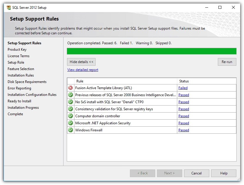The width and height of the screenshot is (244, 185).
Task: Select Disk Space Requirements step in sidebar
Action: (x=27, y=82)
